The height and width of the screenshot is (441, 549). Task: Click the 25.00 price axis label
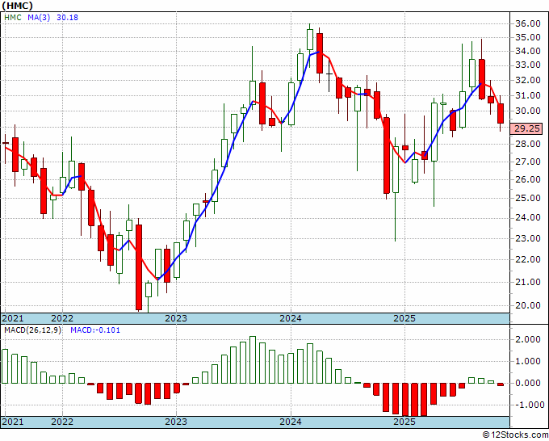click(x=528, y=198)
